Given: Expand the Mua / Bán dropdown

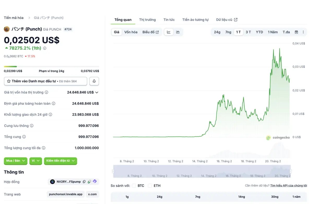Looking at the screenshot, I should click(x=16, y=161).
